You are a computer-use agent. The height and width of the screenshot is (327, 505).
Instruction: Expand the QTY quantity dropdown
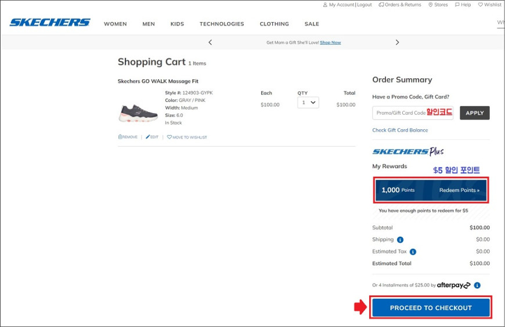click(x=308, y=103)
